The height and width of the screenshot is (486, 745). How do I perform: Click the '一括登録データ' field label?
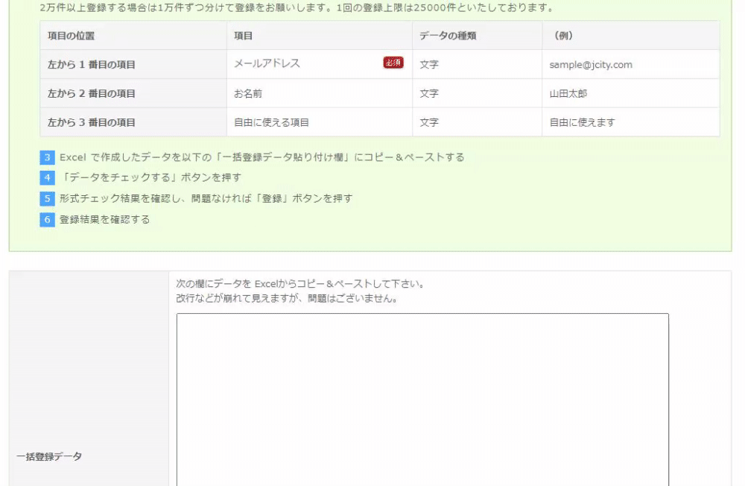point(49,456)
